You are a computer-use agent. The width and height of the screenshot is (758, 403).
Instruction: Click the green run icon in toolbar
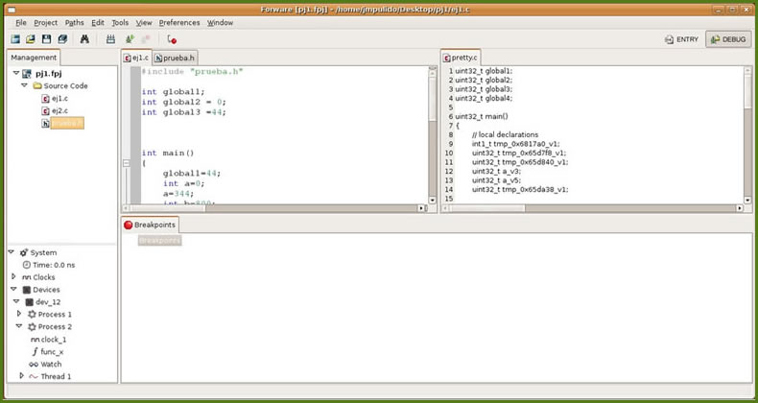point(130,39)
